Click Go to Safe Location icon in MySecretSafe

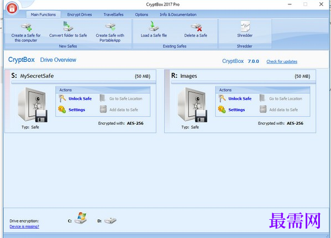(102, 98)
